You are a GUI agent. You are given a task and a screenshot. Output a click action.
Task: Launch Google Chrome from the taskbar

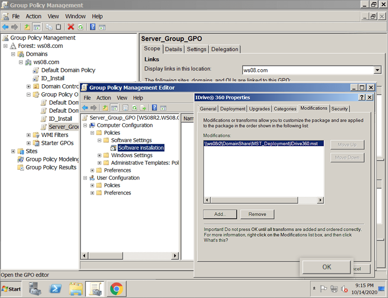(116, 289)
